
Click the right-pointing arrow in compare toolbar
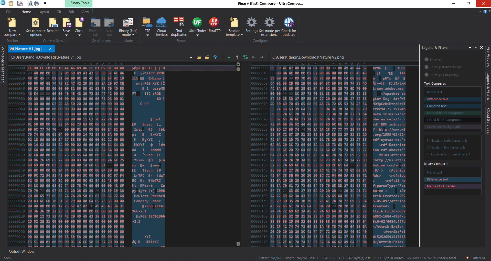(x=262, y=57)
